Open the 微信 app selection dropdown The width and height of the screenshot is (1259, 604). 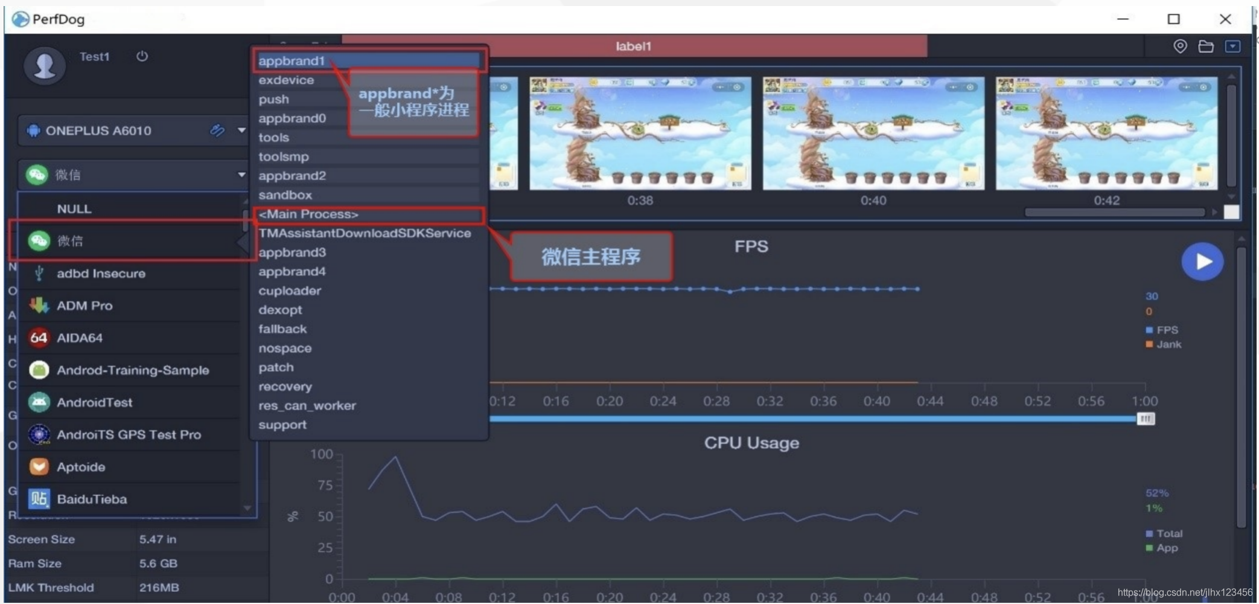241,175
